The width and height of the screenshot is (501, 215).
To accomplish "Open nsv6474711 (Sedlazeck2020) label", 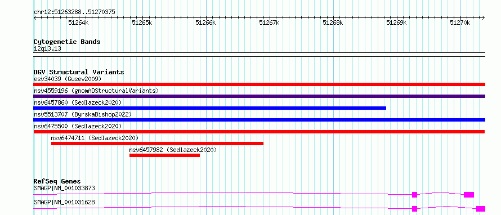I will coord(95,138).
